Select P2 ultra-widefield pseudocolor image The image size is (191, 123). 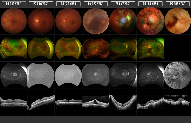(41, 48)
